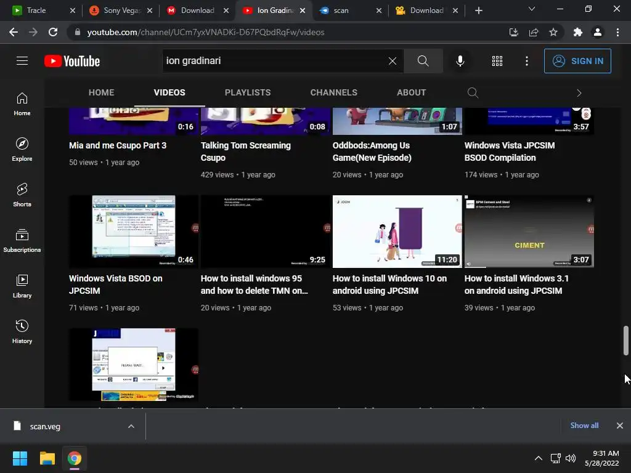
Task: Open How to install windows 95 title
Action: coord(254,285)
